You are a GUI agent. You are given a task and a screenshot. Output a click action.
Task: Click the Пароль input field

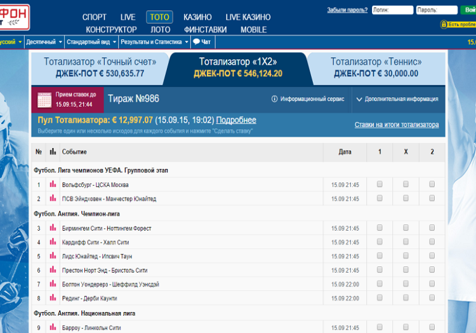coord(437,10)
